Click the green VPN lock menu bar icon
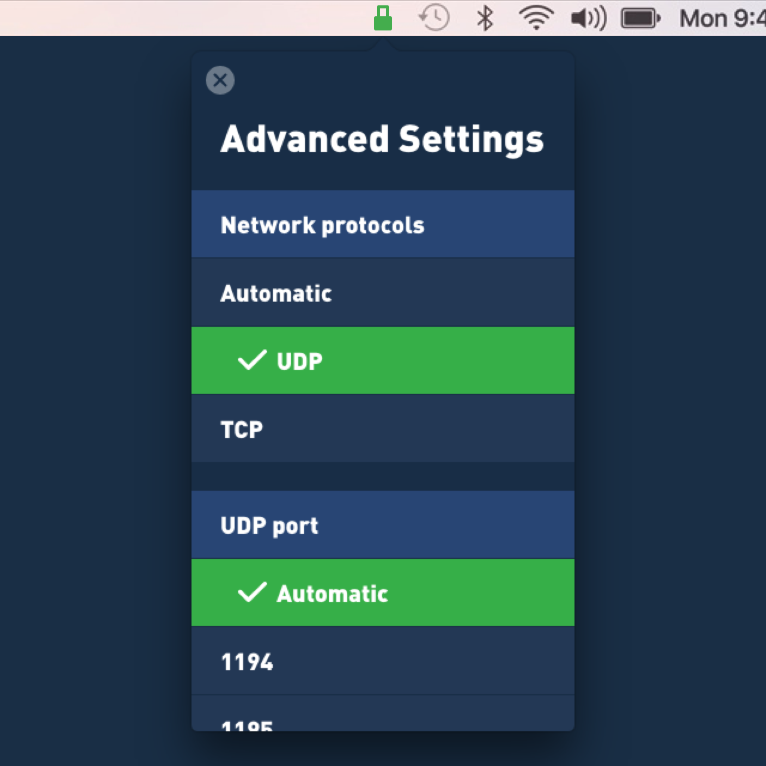 pyautogui.click(x=382, y=18)
